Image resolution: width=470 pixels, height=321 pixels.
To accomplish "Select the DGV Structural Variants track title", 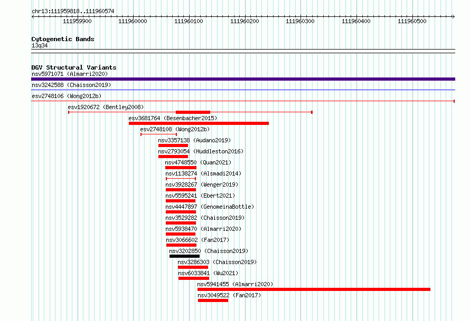I will (74, 67).
